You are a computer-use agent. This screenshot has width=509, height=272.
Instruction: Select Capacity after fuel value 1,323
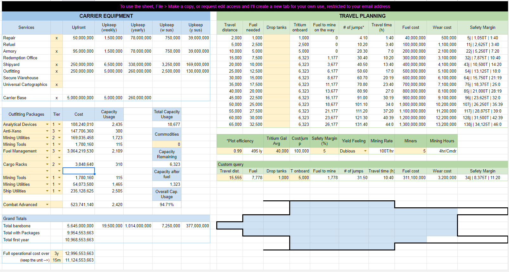167,185
